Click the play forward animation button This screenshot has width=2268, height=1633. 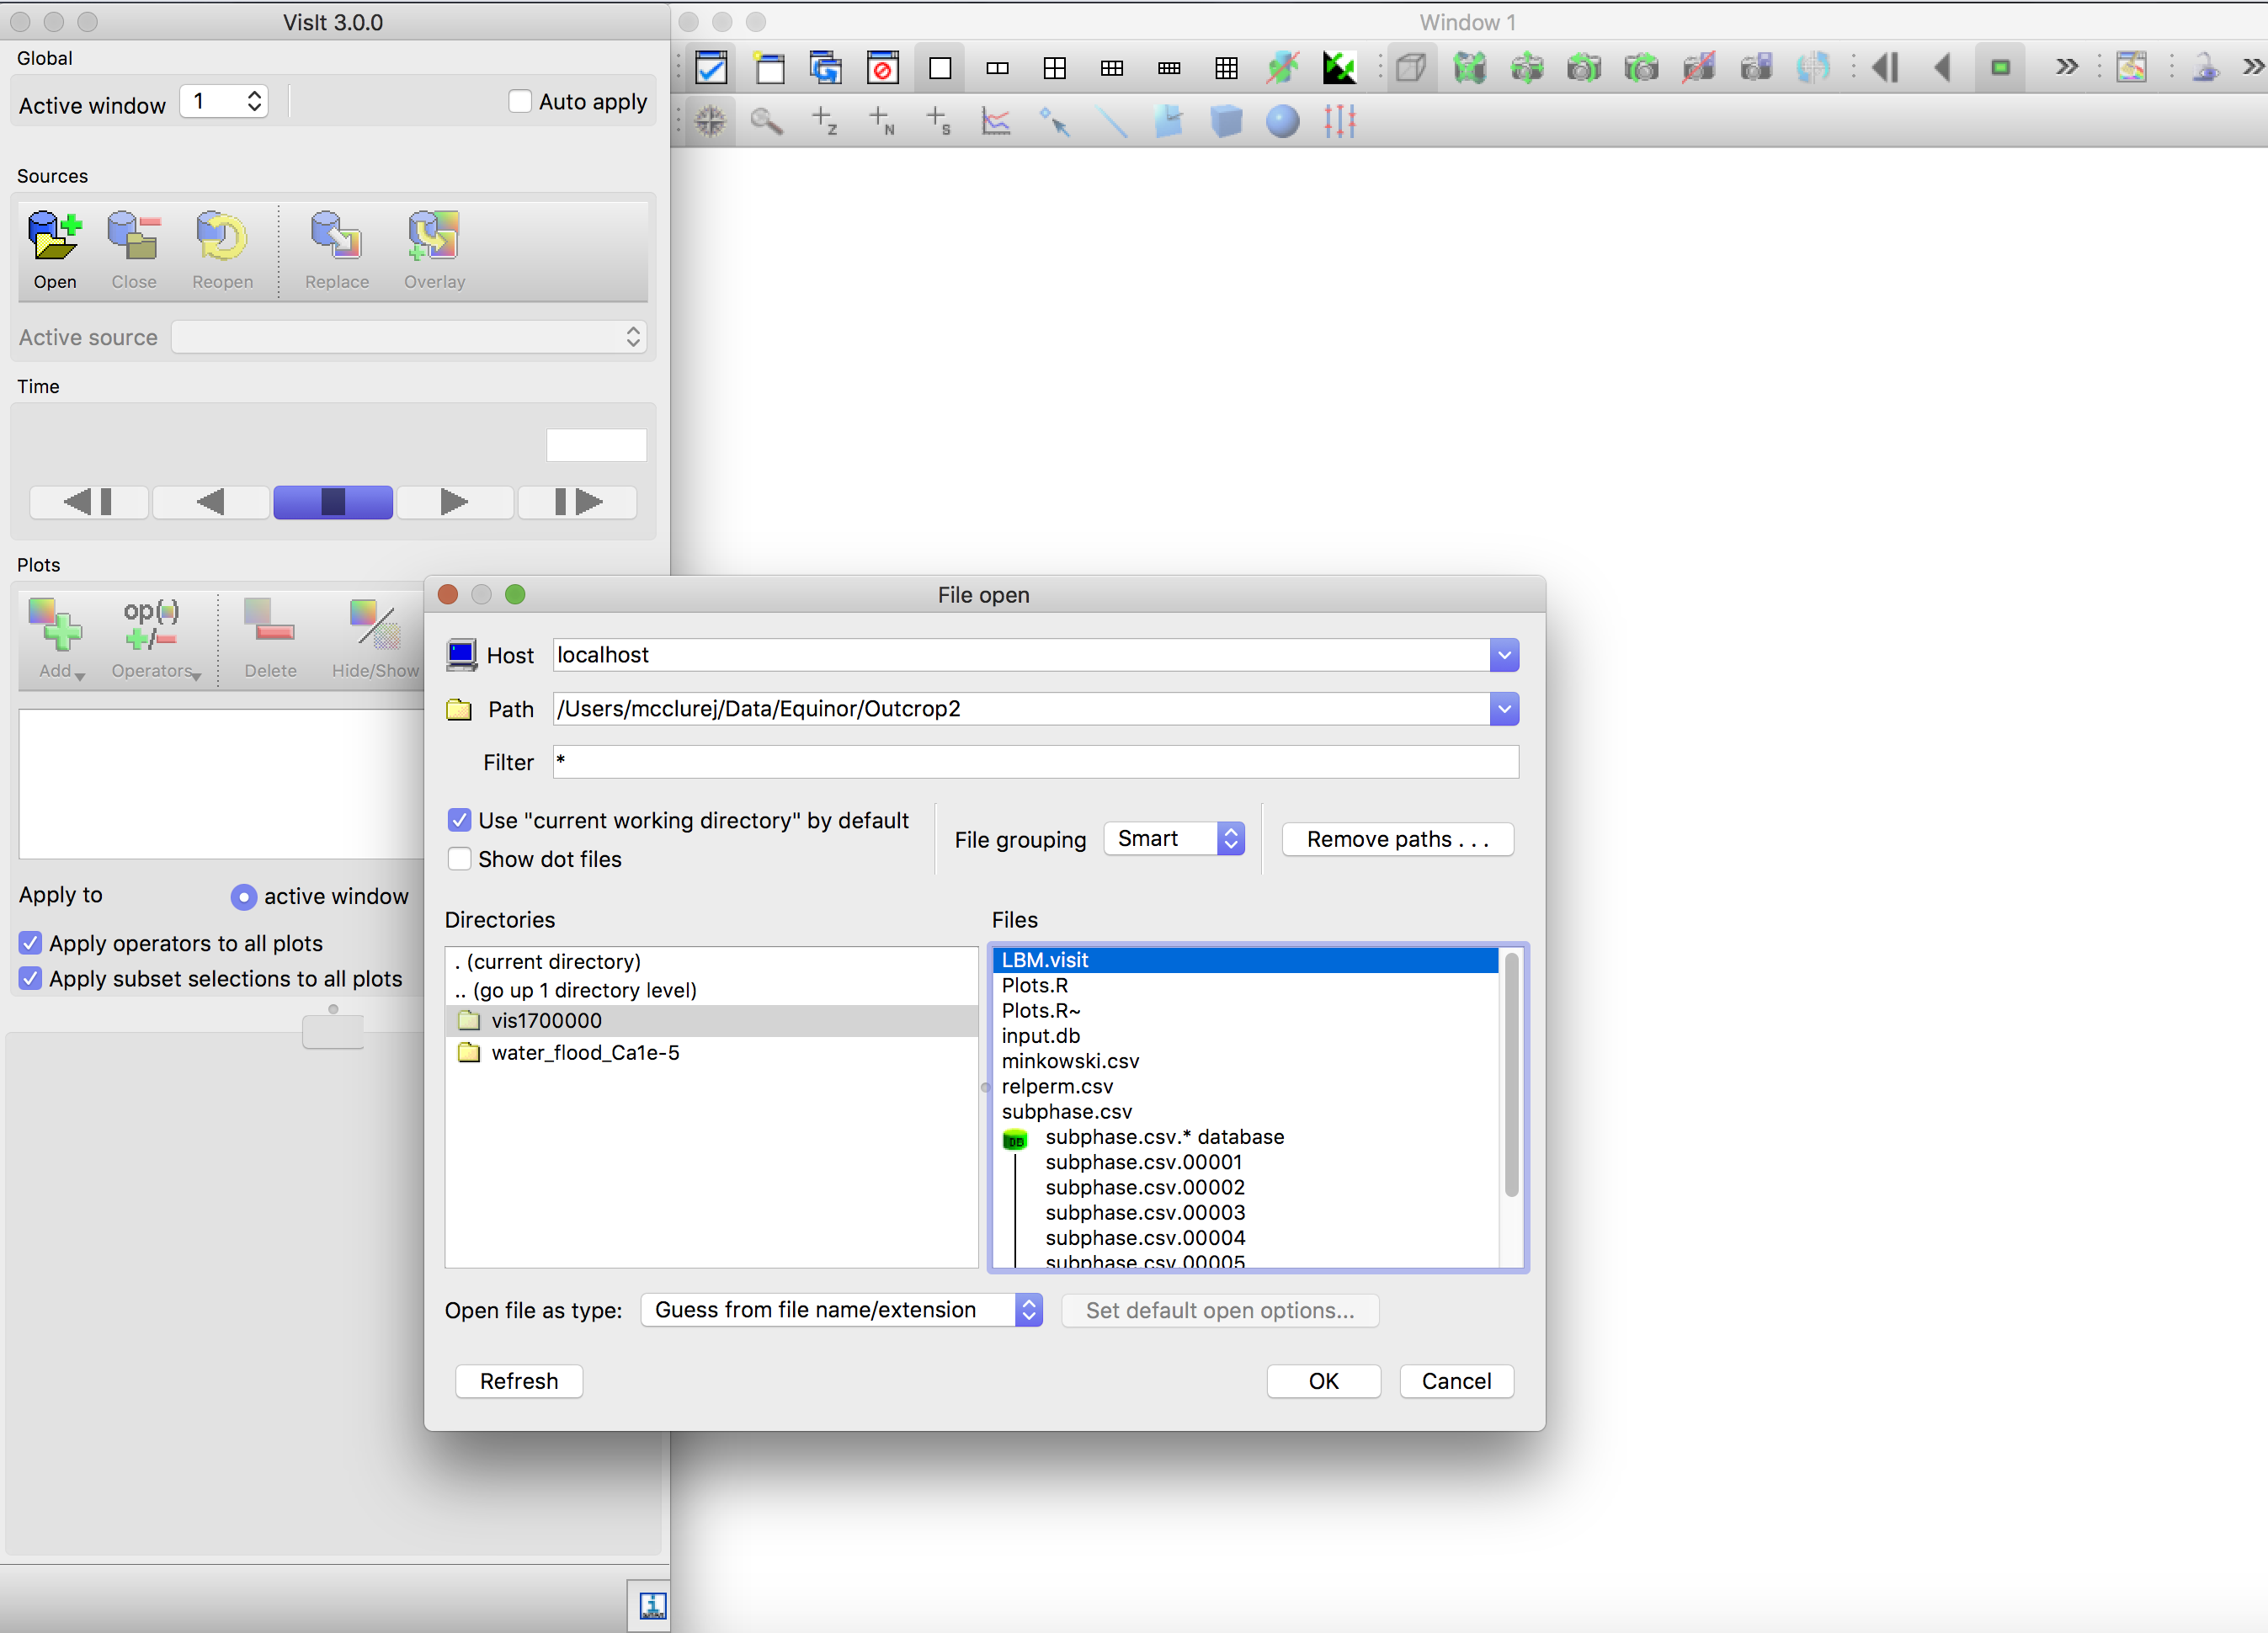[x=455, y=502]
